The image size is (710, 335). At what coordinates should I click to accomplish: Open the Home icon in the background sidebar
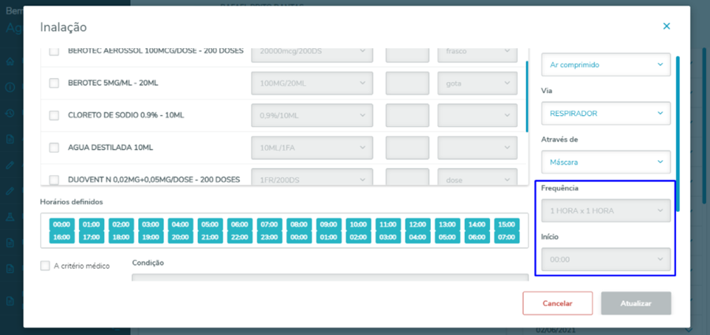[x=10, y=62]
